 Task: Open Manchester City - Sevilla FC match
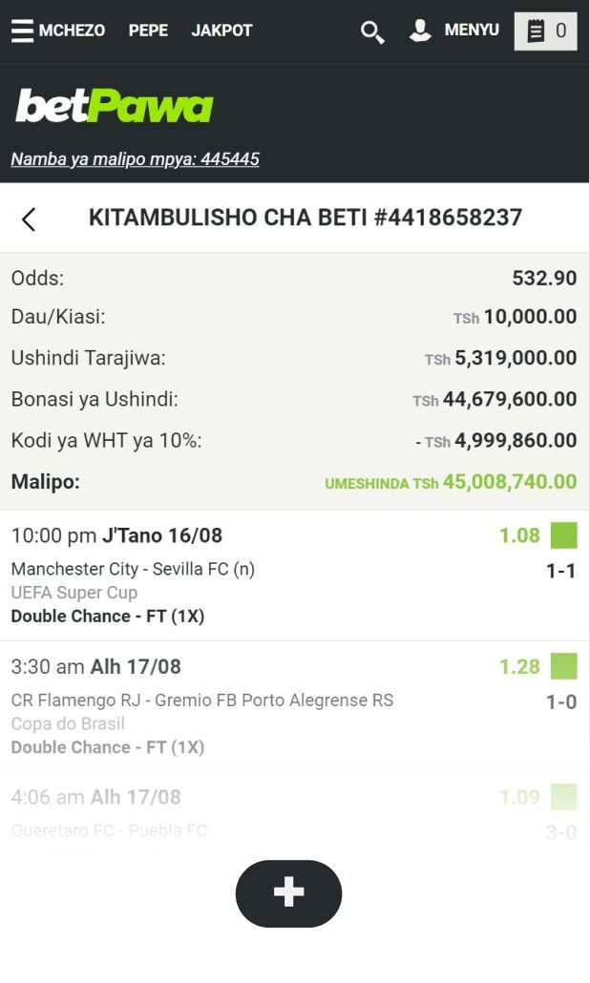pyautogui.click(x=133, y=569)
